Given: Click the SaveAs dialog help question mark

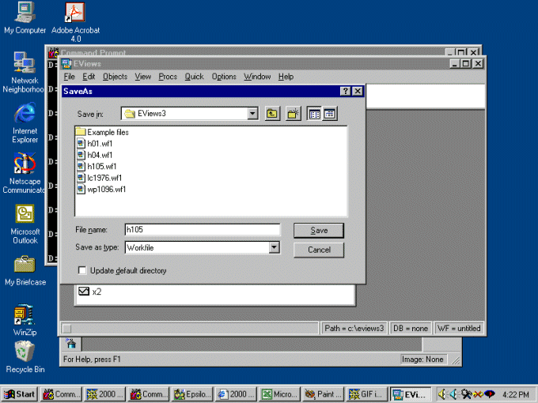Looking at the screenshot, I should tap(346, 92).
